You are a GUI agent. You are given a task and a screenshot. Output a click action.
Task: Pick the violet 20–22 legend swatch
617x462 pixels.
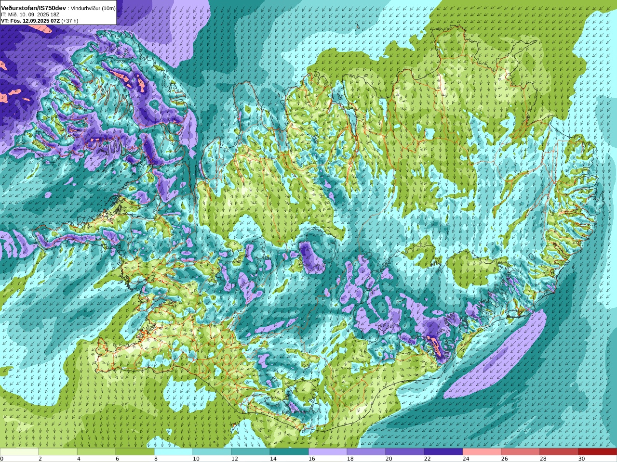pyautogui.click(x=405, y=452)
